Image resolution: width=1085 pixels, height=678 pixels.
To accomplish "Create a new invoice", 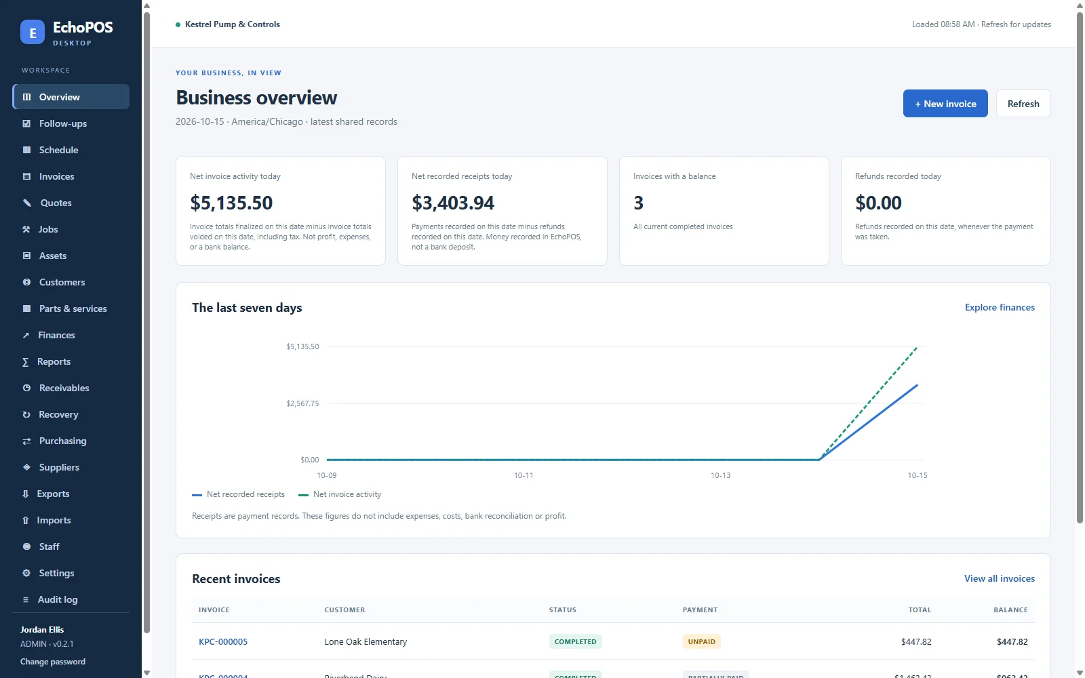I will click(x=945, y=104).
